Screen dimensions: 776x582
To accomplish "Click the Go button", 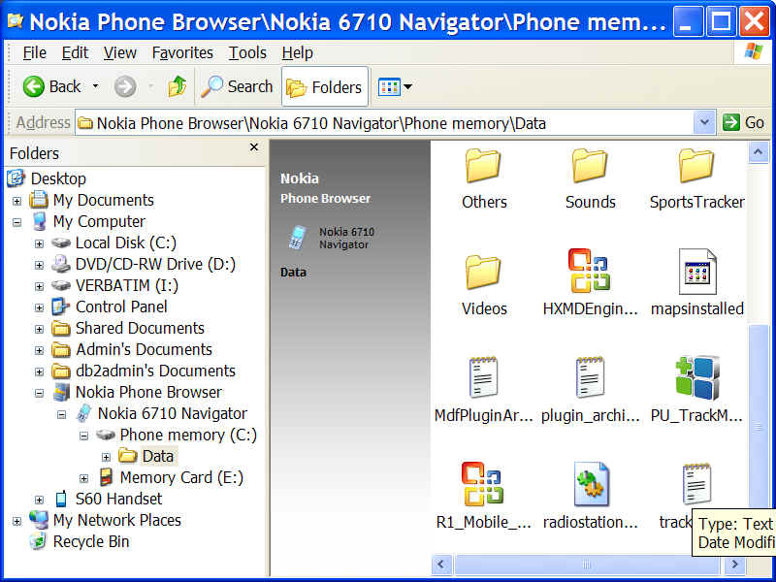I will click(744, 122).
